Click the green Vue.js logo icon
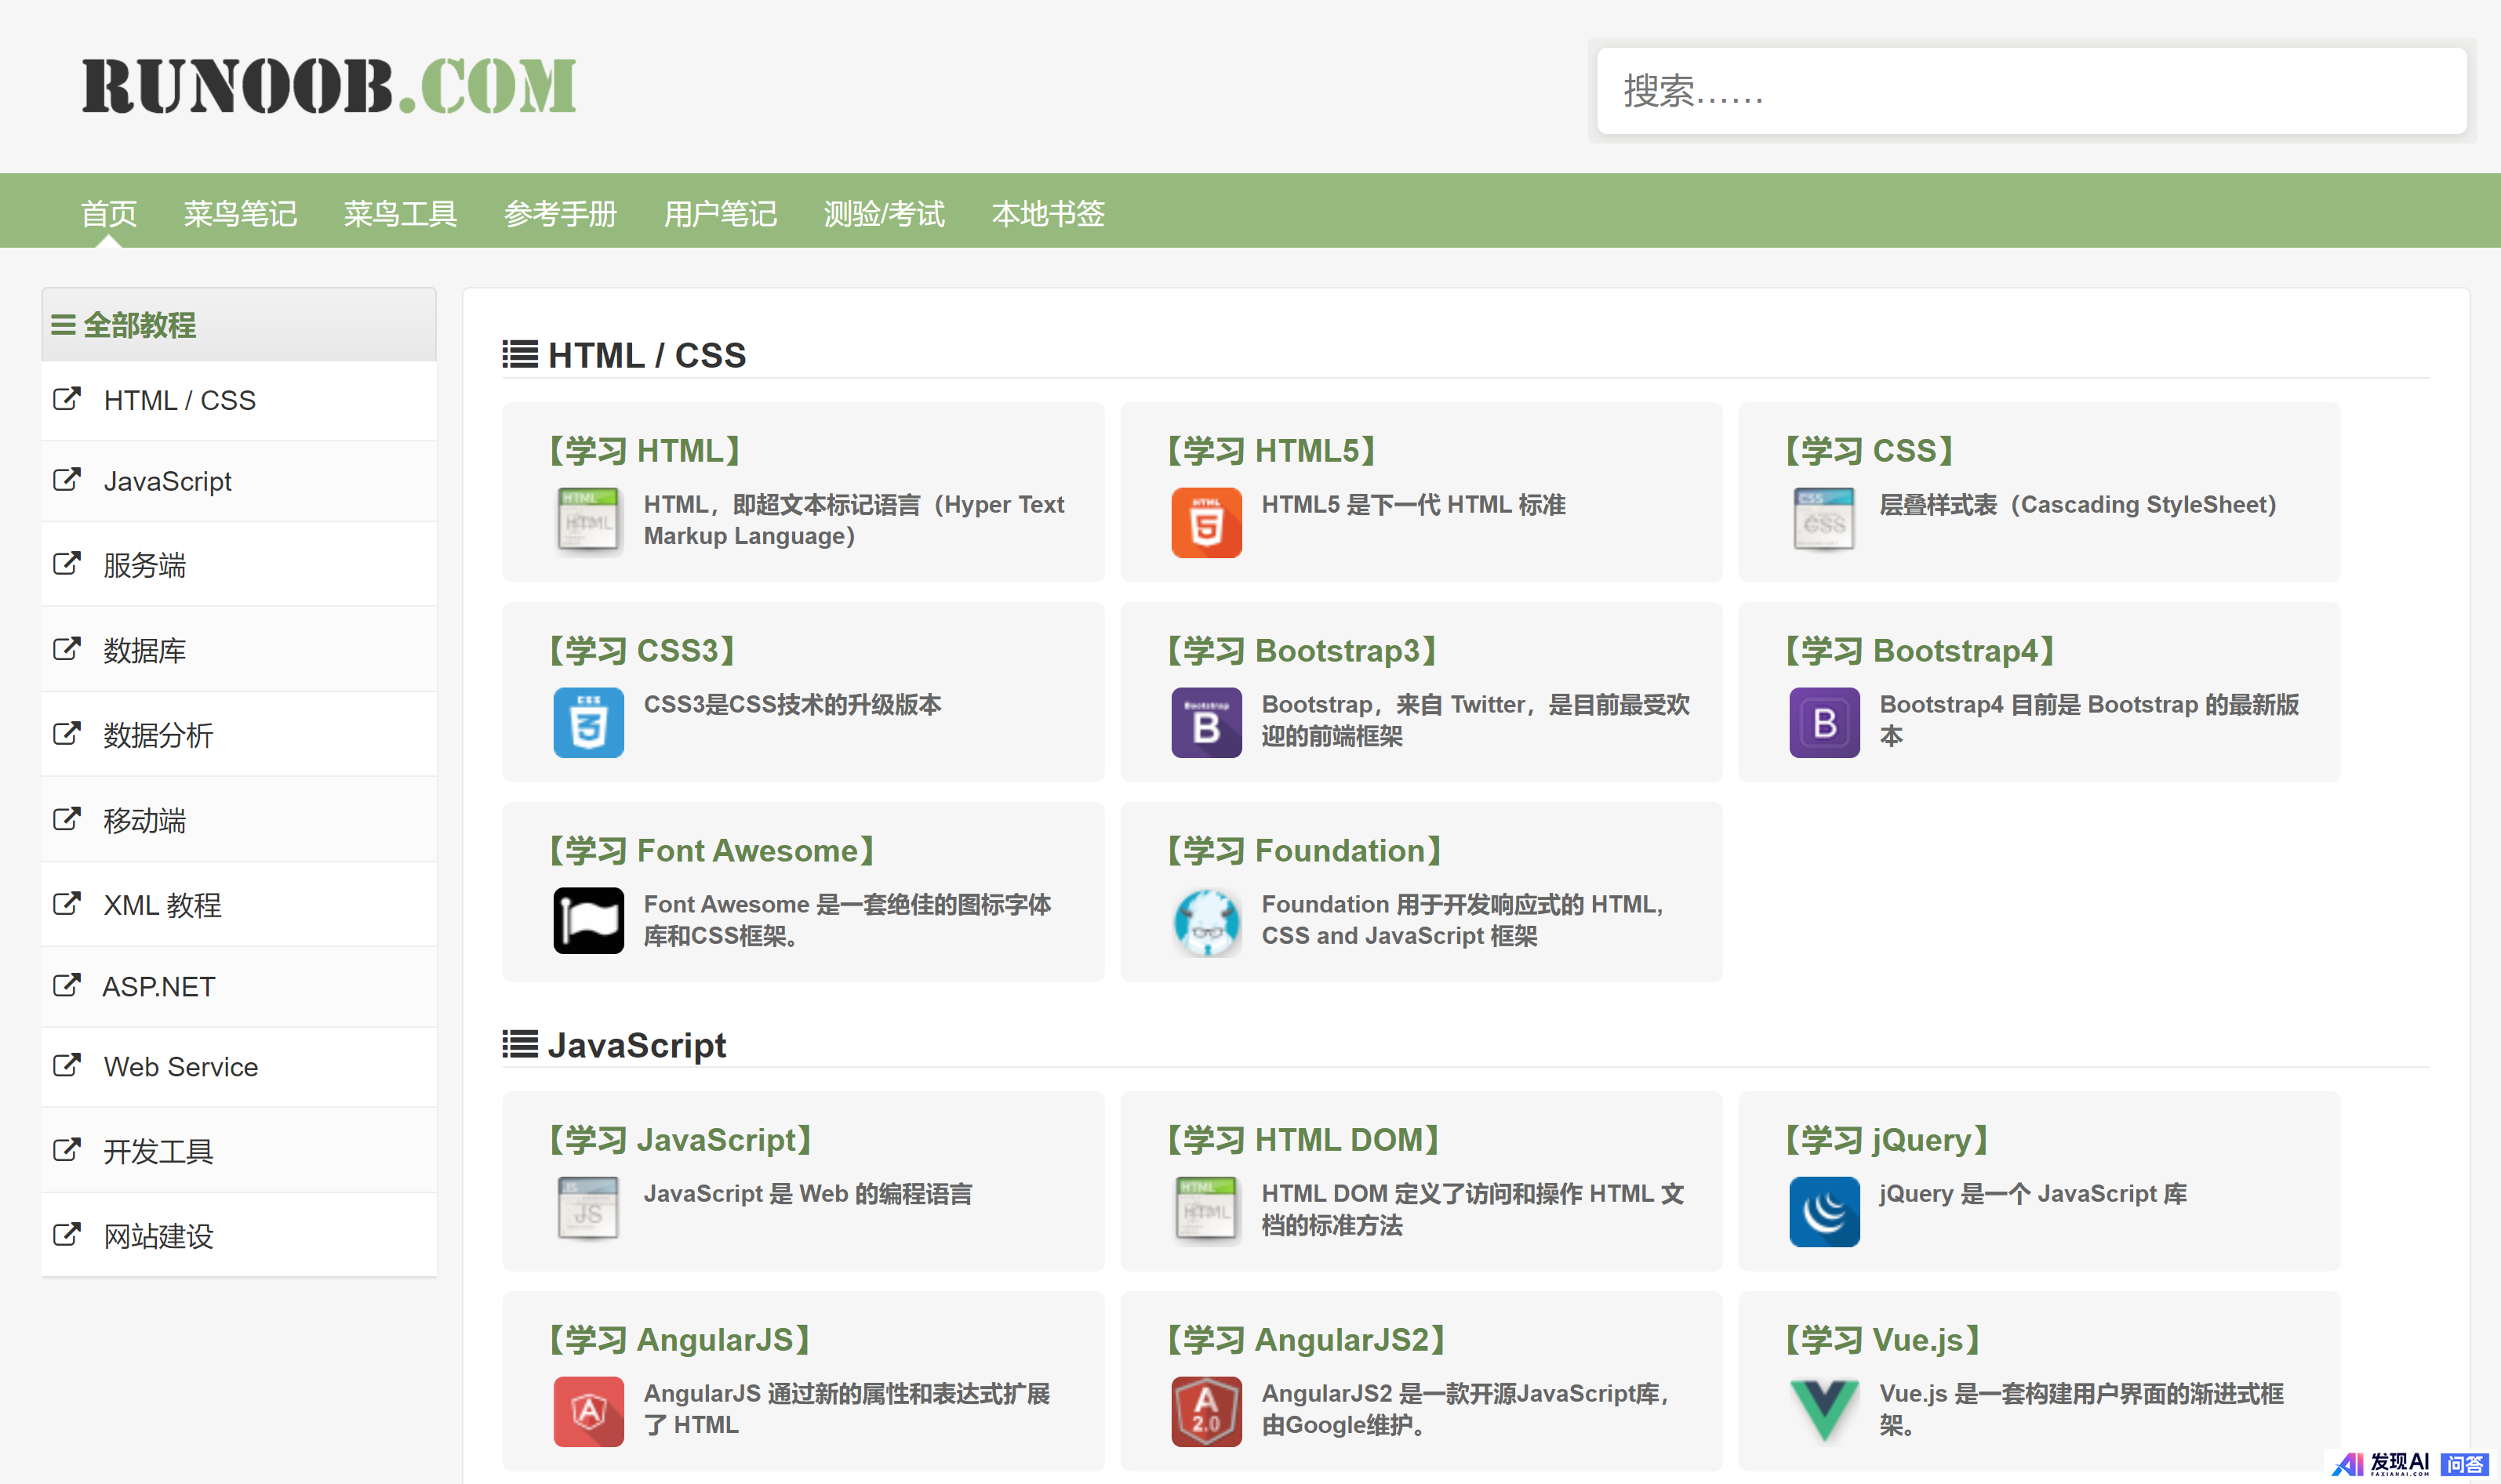Image resolution: width=2501 pixels, height=1484 pixels. 1823,1411
